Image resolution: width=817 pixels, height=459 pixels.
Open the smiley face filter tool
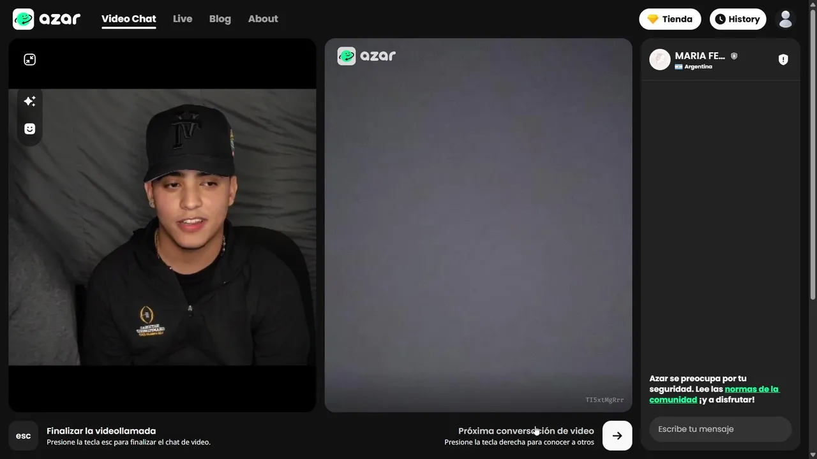pos(29,129)
